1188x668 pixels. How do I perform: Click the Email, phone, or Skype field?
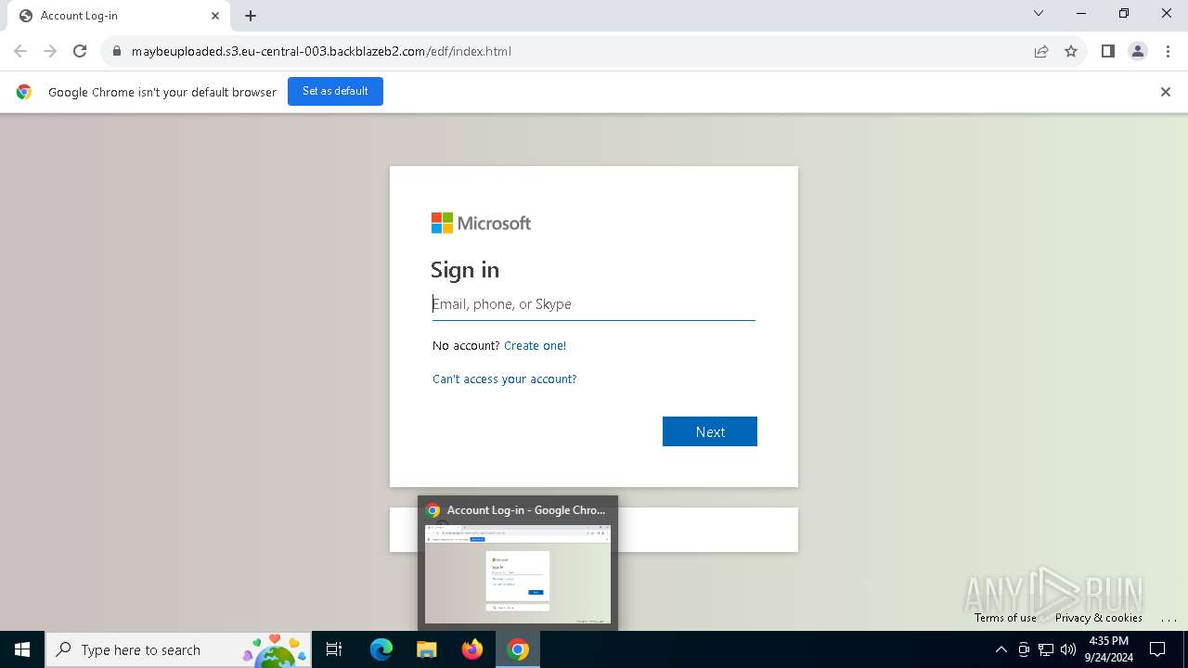pyautogui.click(x=594, y=304)
